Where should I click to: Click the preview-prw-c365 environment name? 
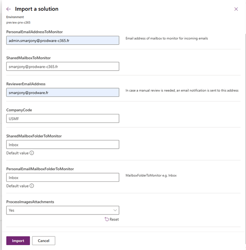coord(18,23)
